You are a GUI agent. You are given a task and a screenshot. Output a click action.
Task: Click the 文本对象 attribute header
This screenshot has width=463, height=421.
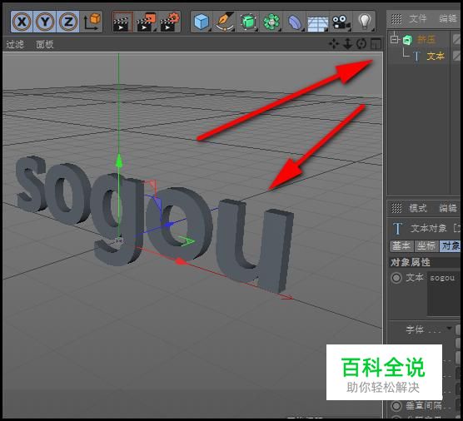(x=428, y=228)
